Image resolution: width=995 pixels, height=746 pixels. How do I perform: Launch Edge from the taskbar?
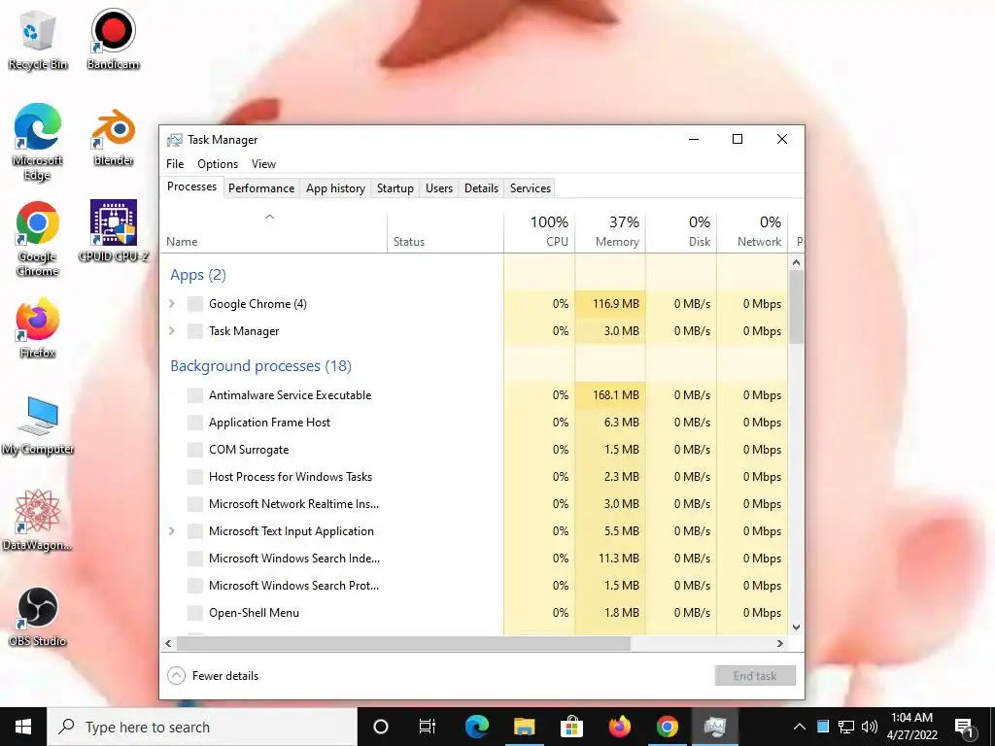(x=476, y=727)
